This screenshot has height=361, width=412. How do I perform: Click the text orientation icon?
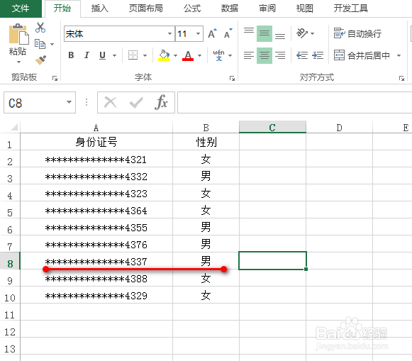(x=301, y=33)
